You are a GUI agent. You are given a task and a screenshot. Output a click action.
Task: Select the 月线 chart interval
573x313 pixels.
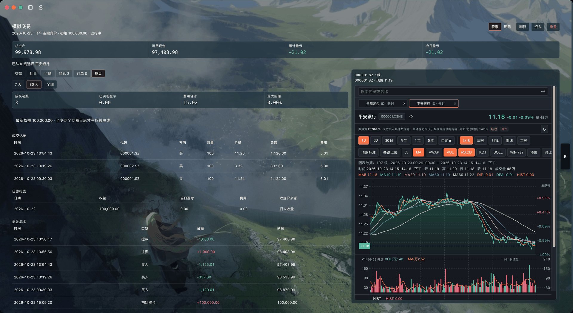(495, 140)
